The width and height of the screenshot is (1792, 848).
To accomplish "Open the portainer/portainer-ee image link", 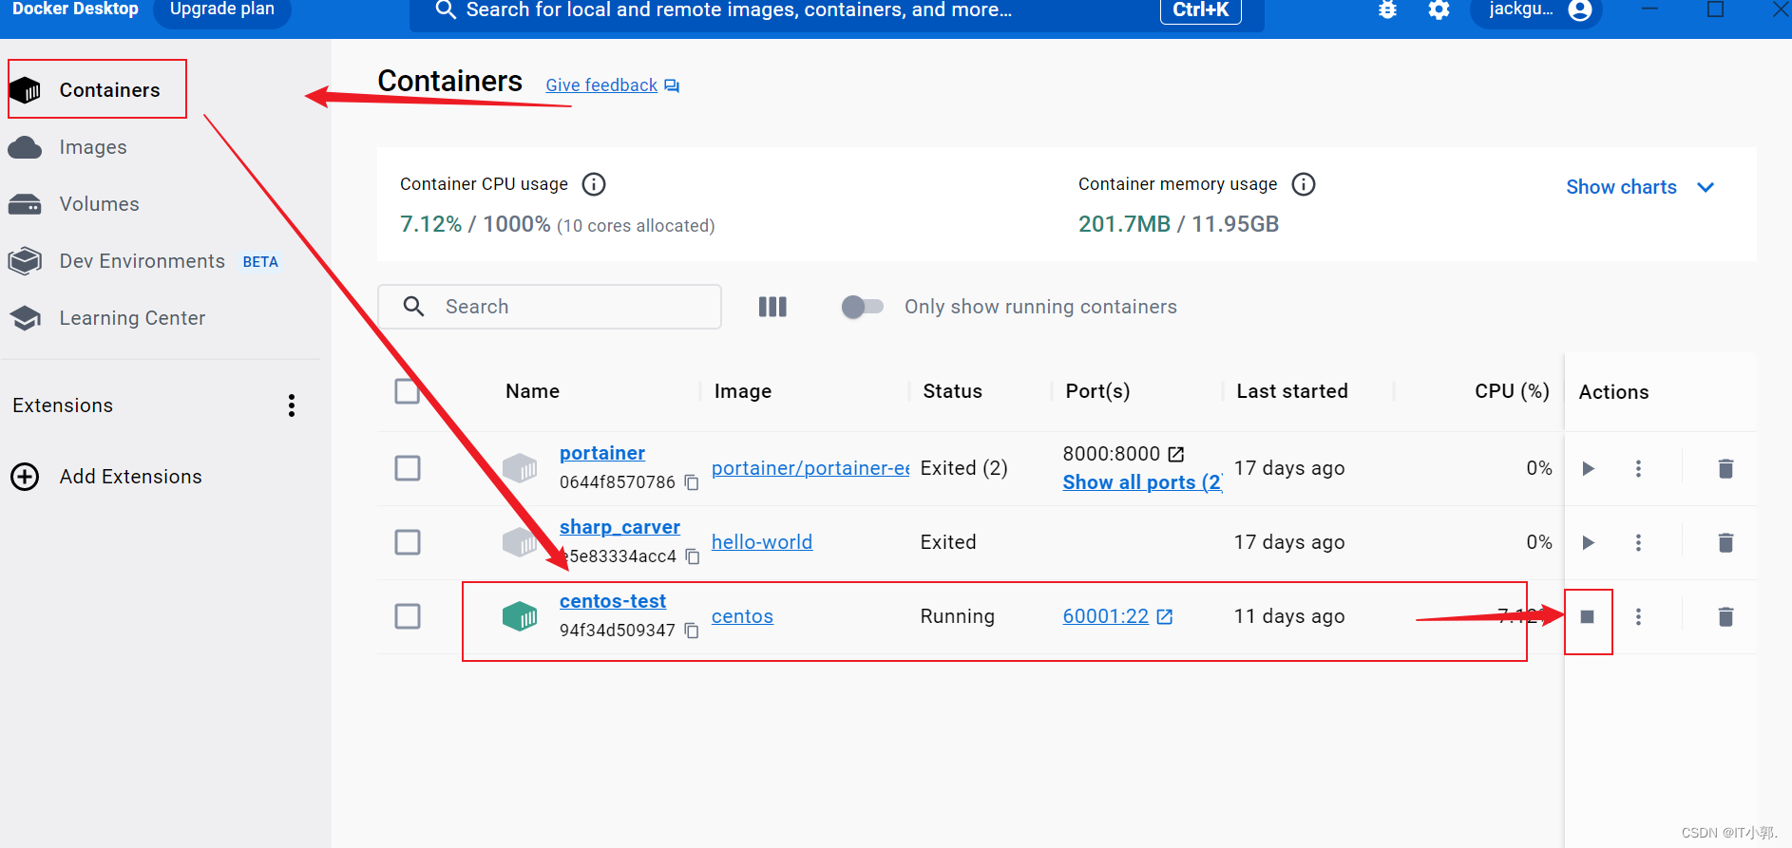I will point(810,468).
